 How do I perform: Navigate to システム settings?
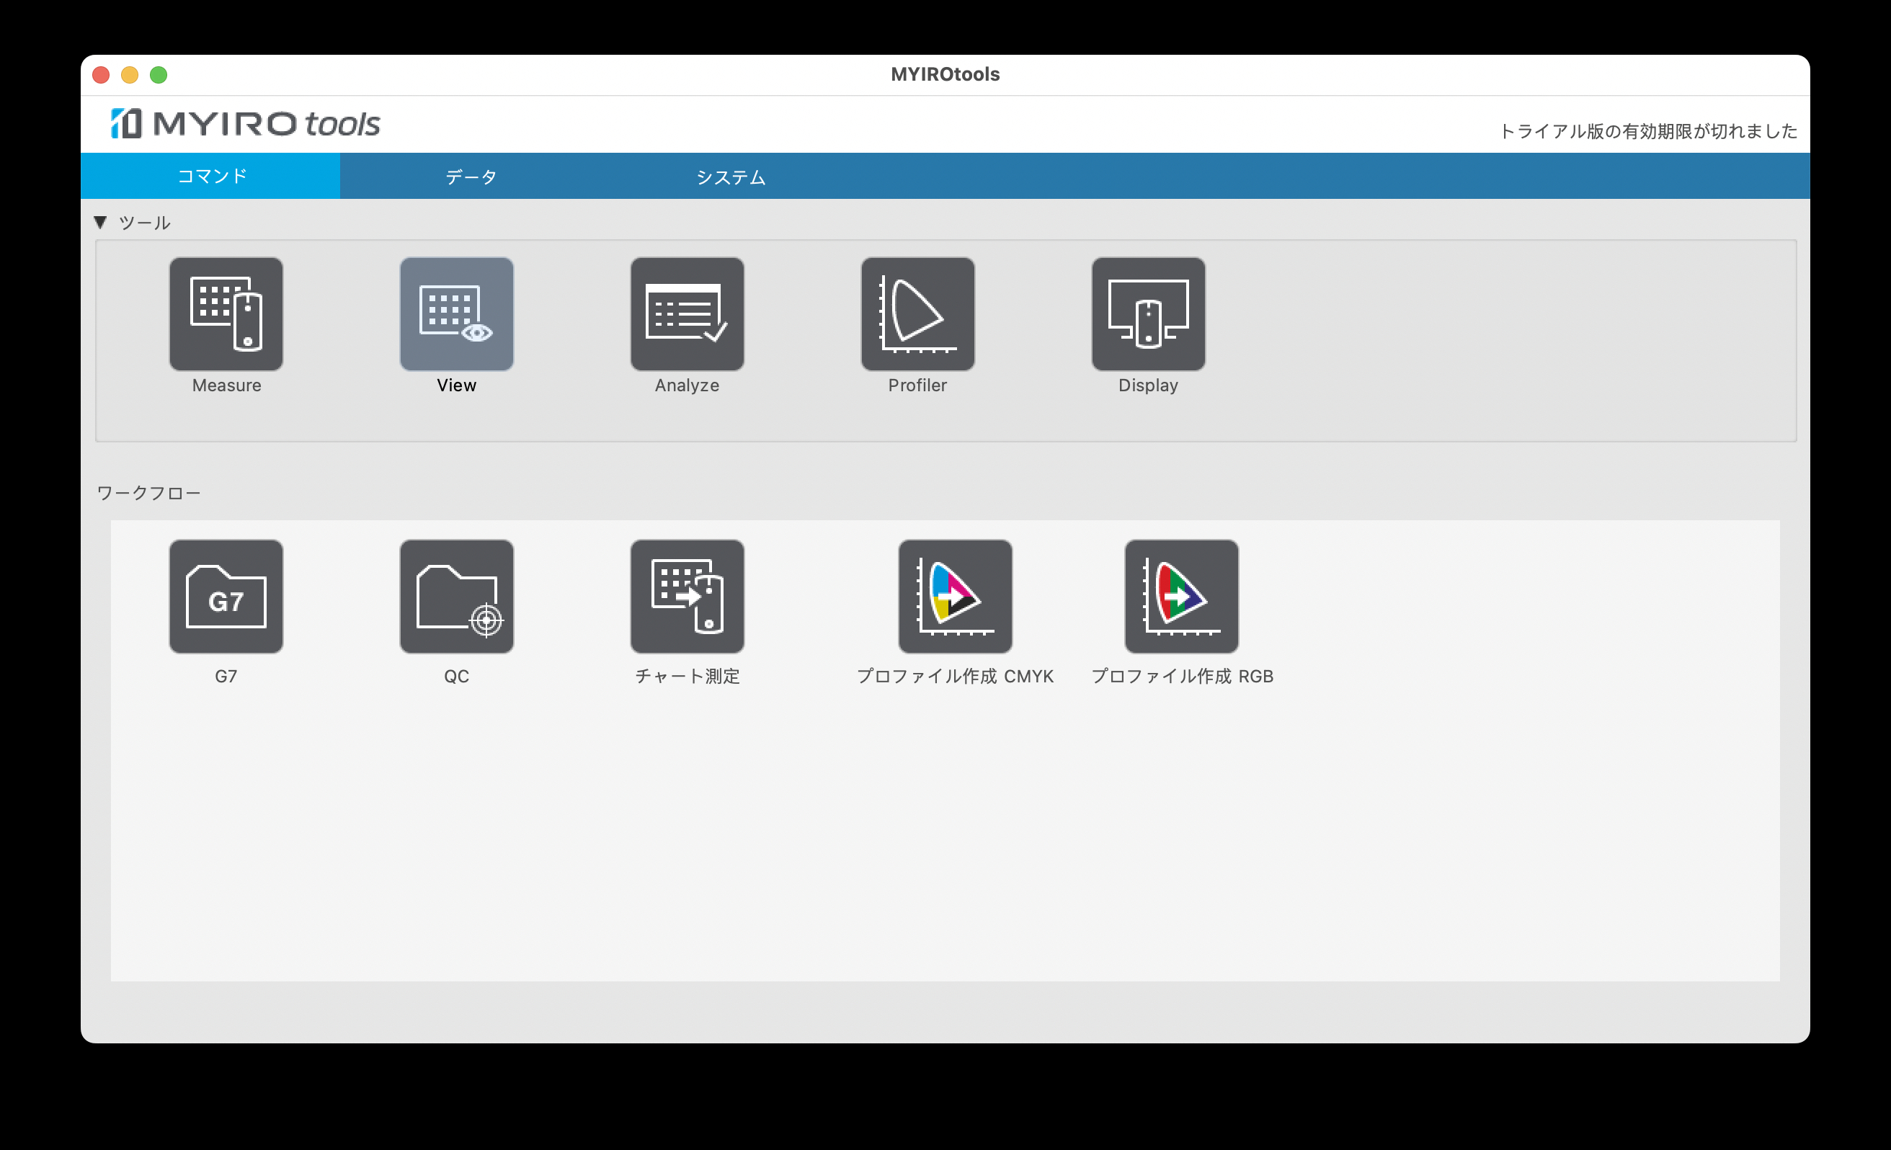point(731,176)
